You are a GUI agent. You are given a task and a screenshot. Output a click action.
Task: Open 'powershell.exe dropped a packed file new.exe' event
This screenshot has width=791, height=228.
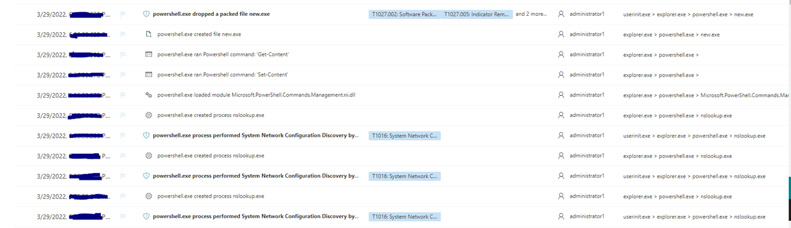(212, 13)
